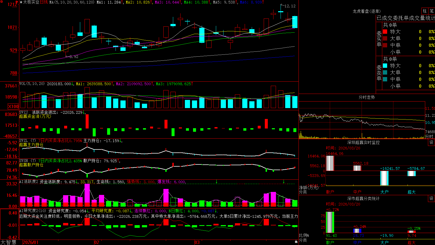Click the 超赢资金流(万元) yellow label
This screenshot has width=435, height=245.
35,116
